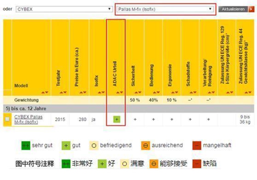The image size is (257, 180).
Task: Open the Pallas M-fix (Isofix) model dropdown
Action: coord(165,9)
